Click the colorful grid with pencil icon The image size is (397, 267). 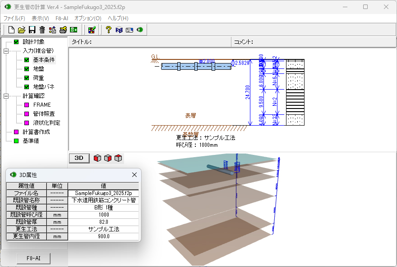(x=92, y=30)
